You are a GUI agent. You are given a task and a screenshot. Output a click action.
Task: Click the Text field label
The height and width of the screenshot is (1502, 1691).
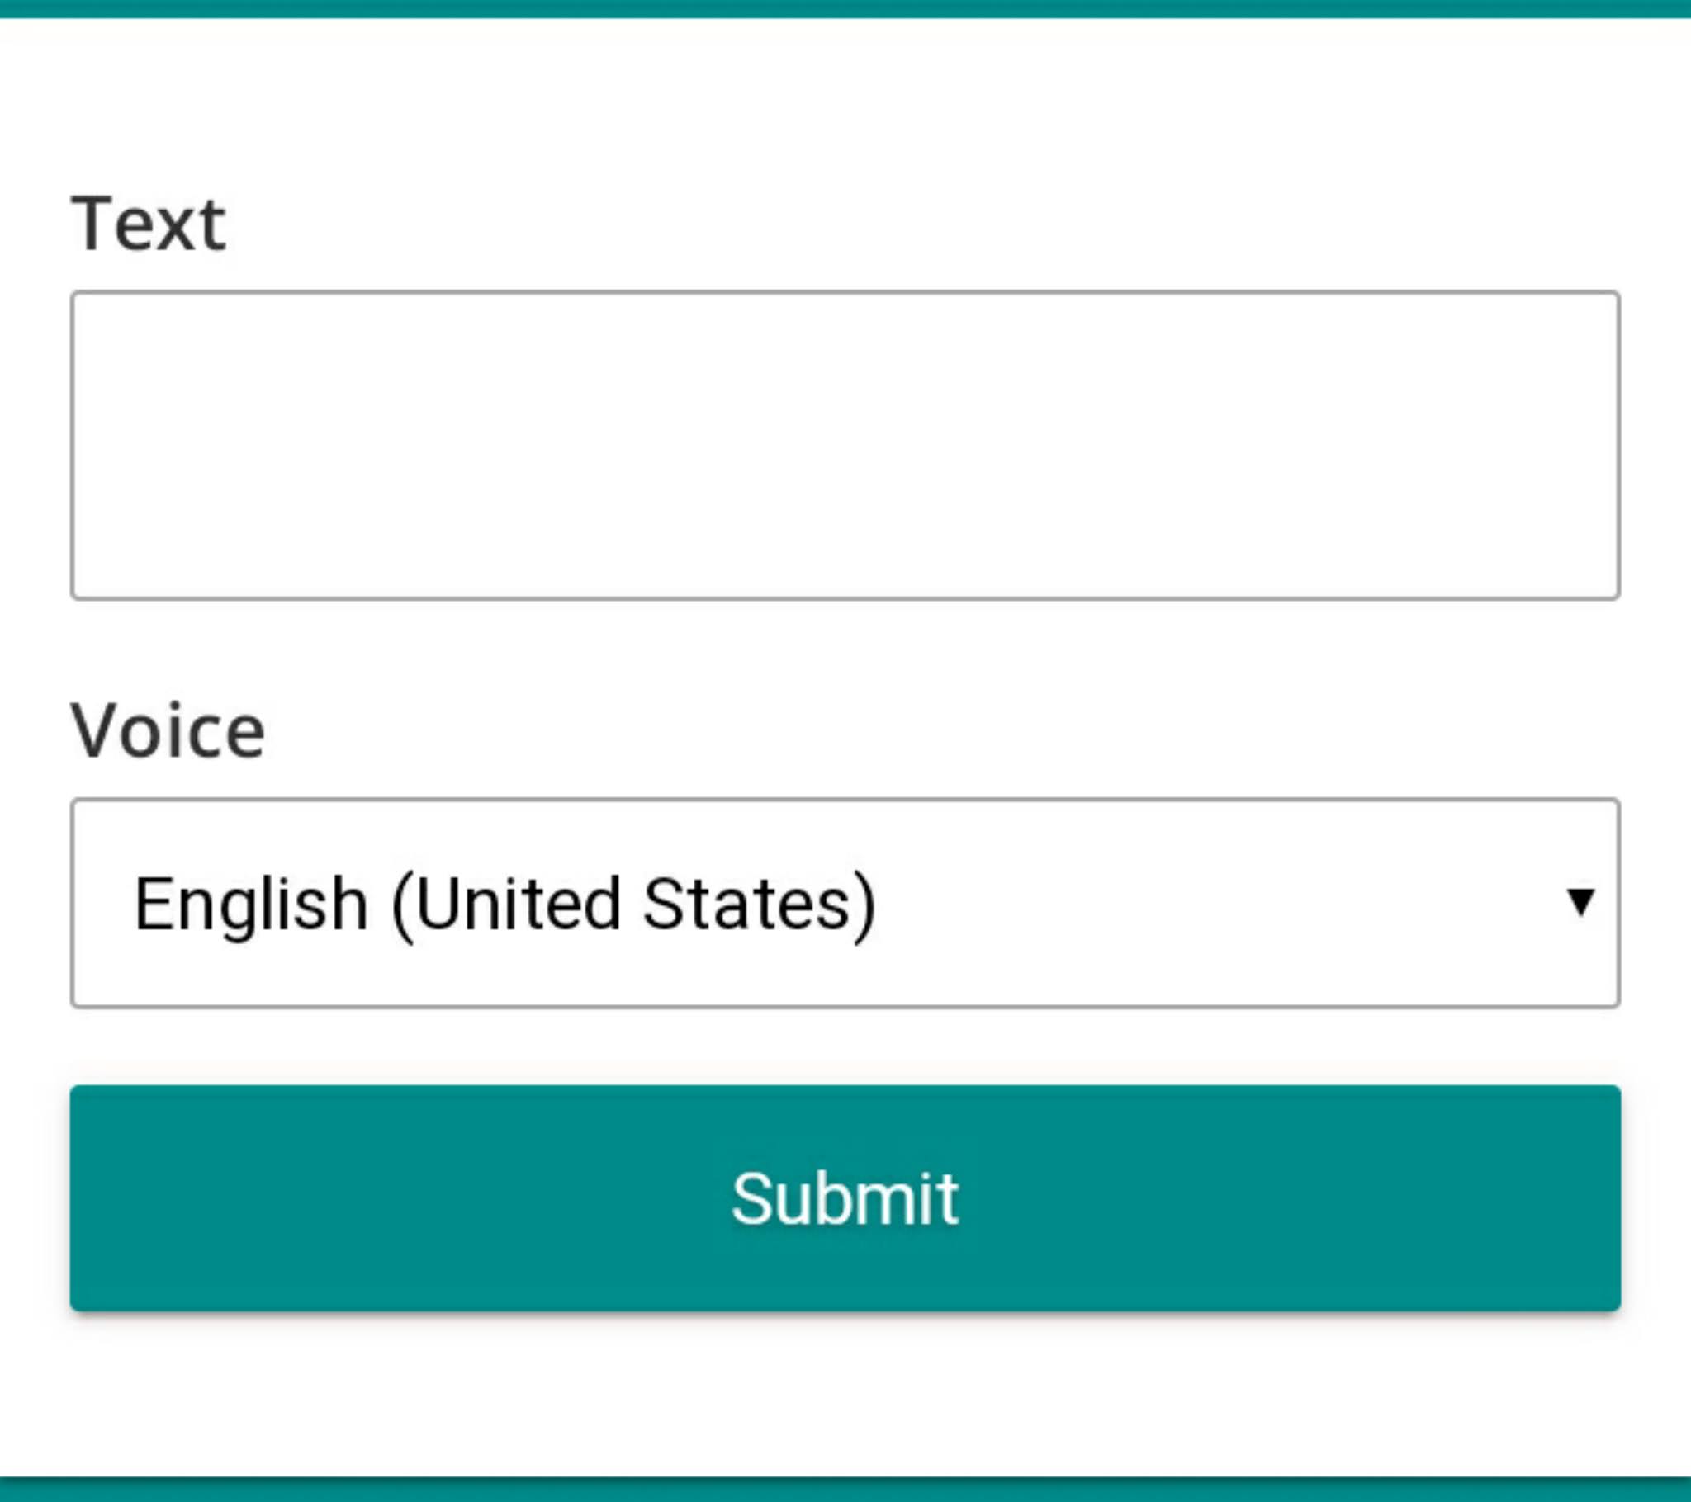(148, 224)
